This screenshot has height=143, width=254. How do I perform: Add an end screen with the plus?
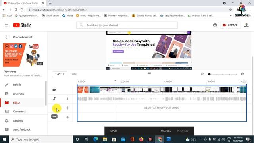pos(67,117)
